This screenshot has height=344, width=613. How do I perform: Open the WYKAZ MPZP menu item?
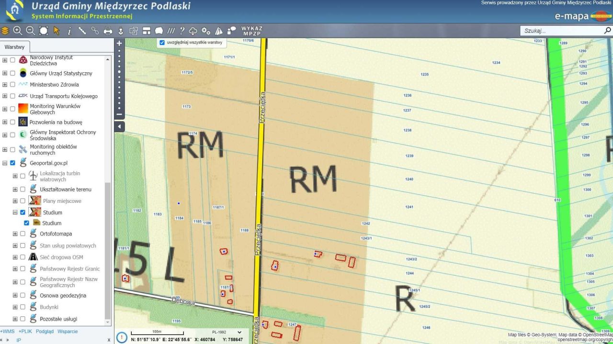[x=251, y=31]
